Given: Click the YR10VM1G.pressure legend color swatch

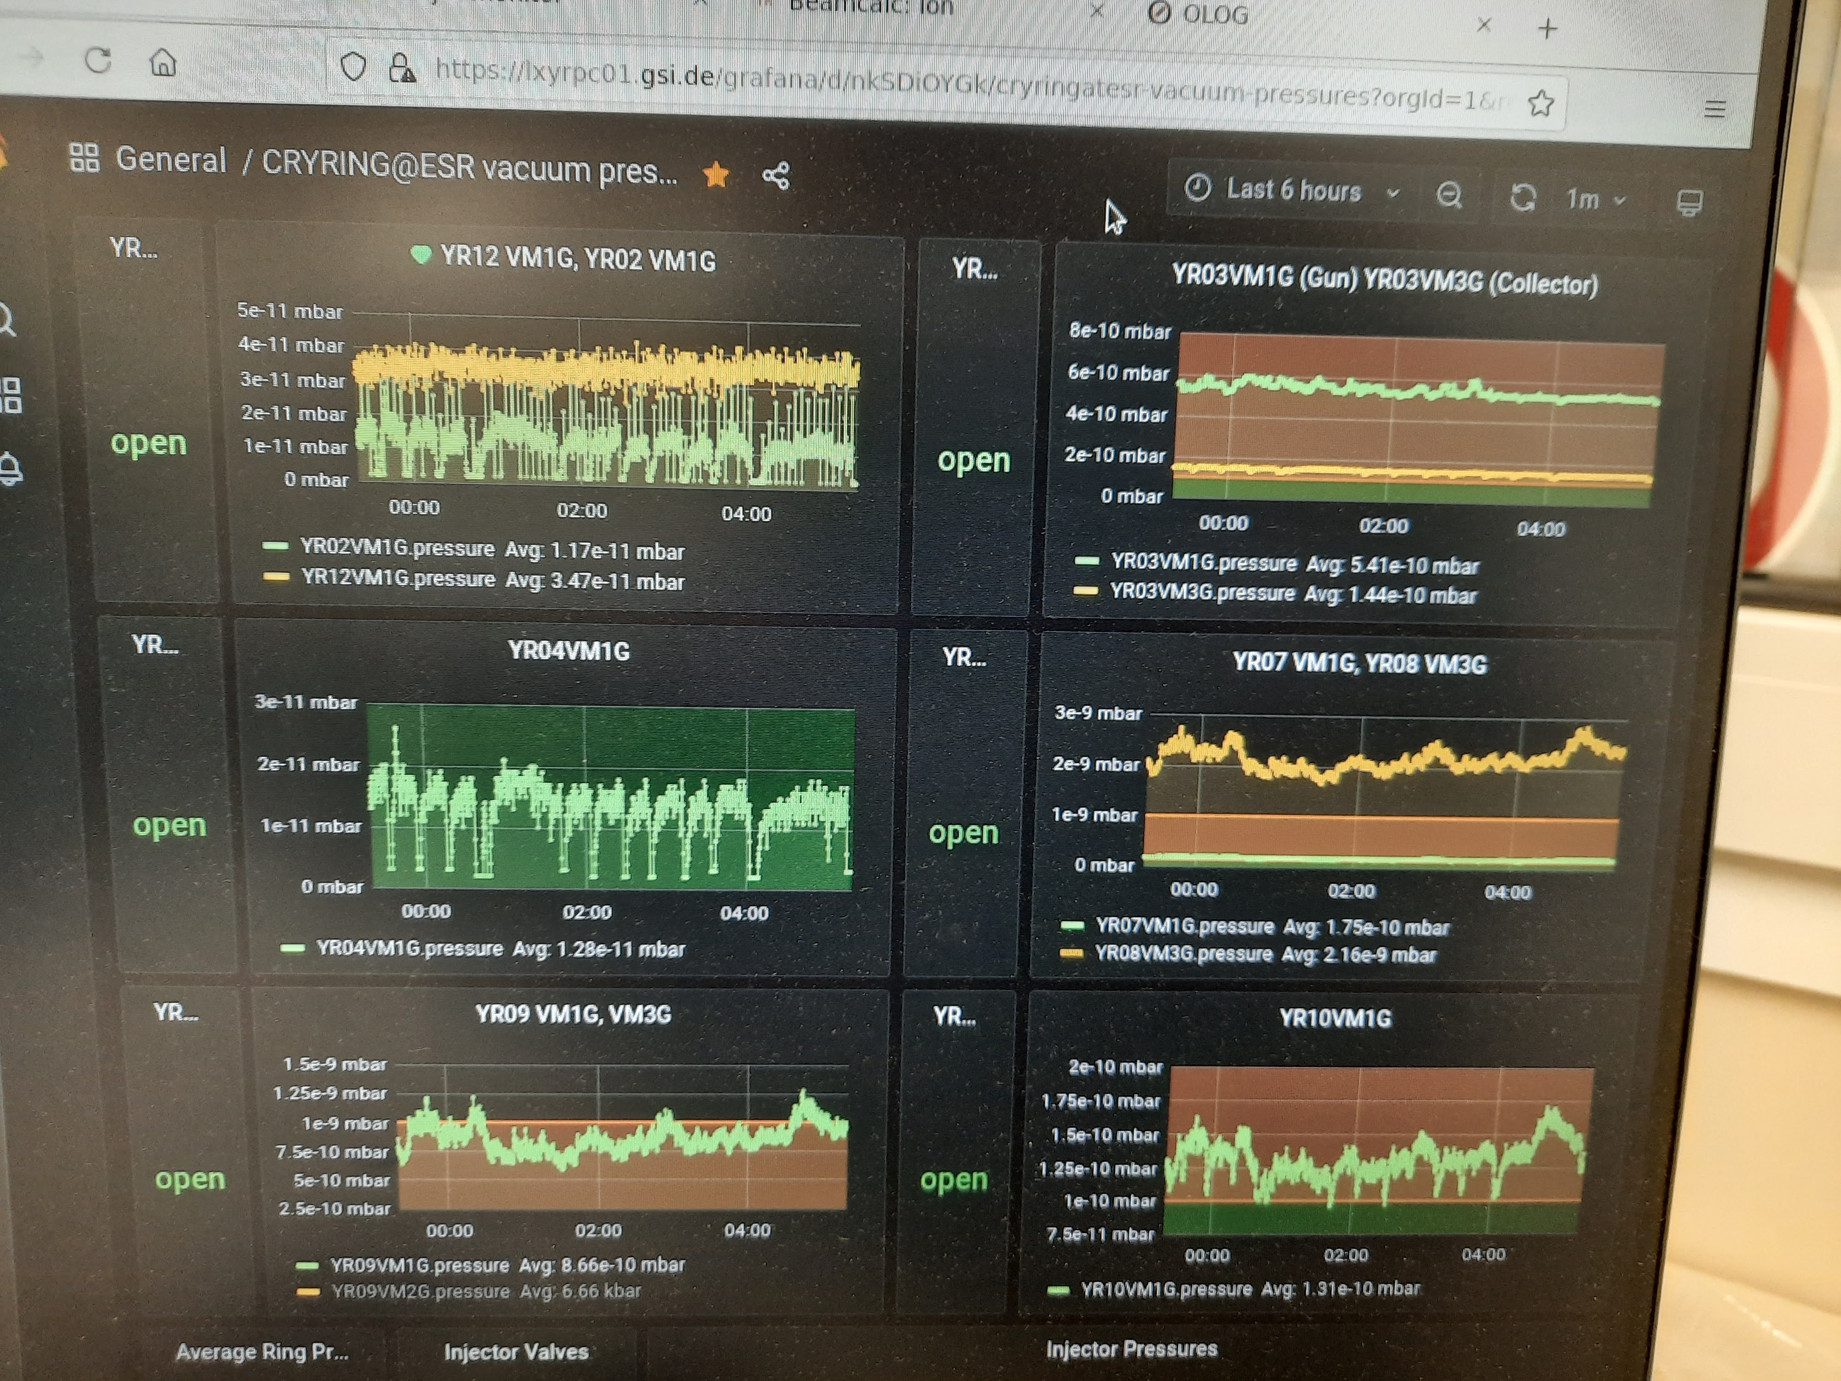Looking at the screenshot, I should point(1058,1290).
